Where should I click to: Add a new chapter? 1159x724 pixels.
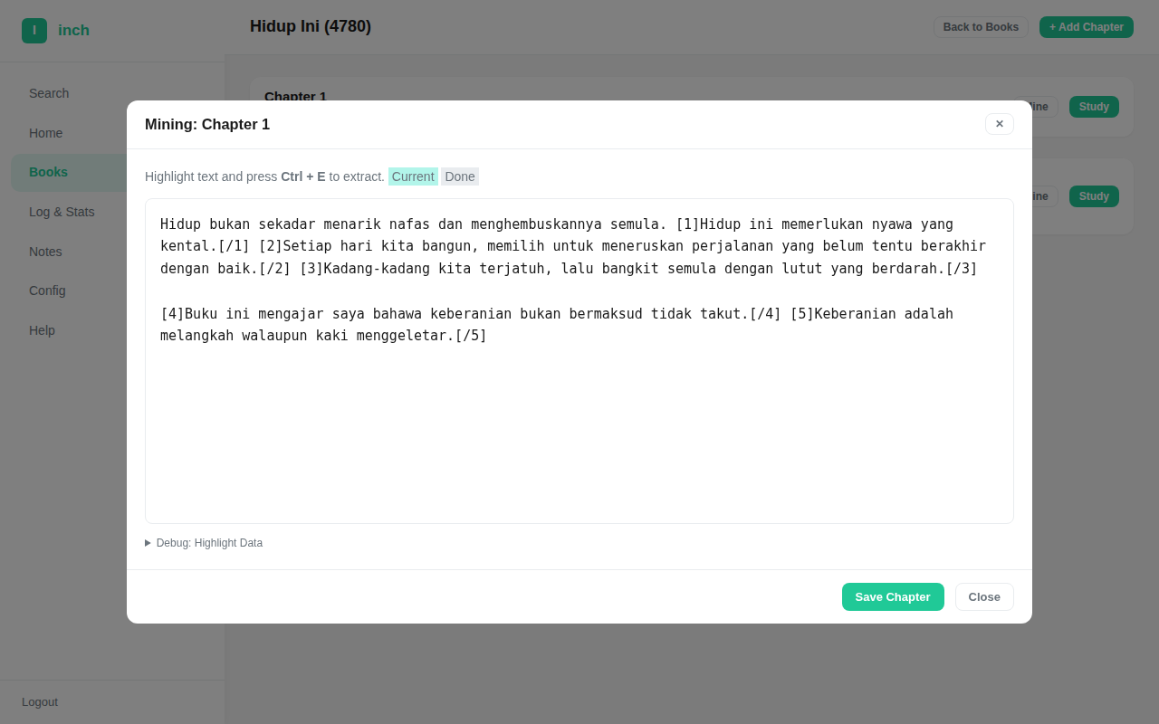(x=1087, y=27)
